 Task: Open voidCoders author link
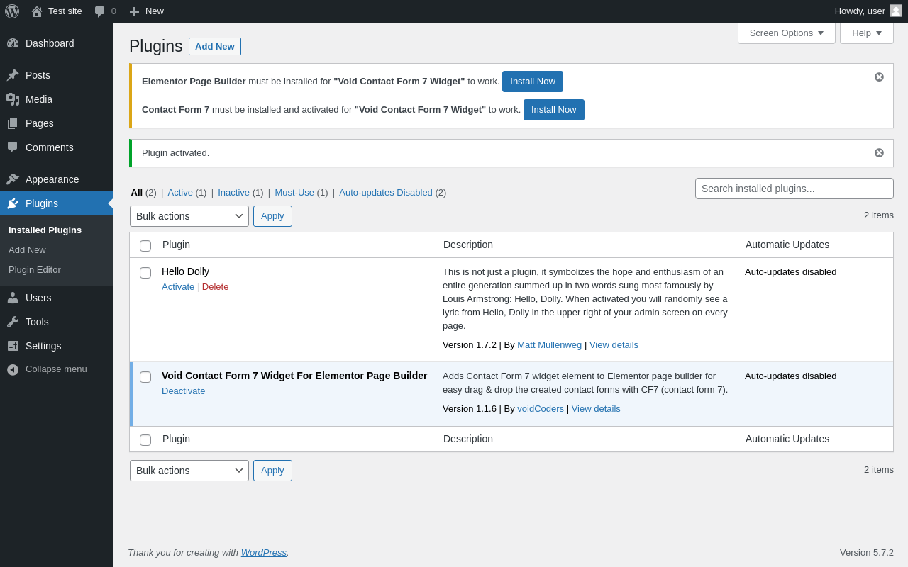point(541,409)
